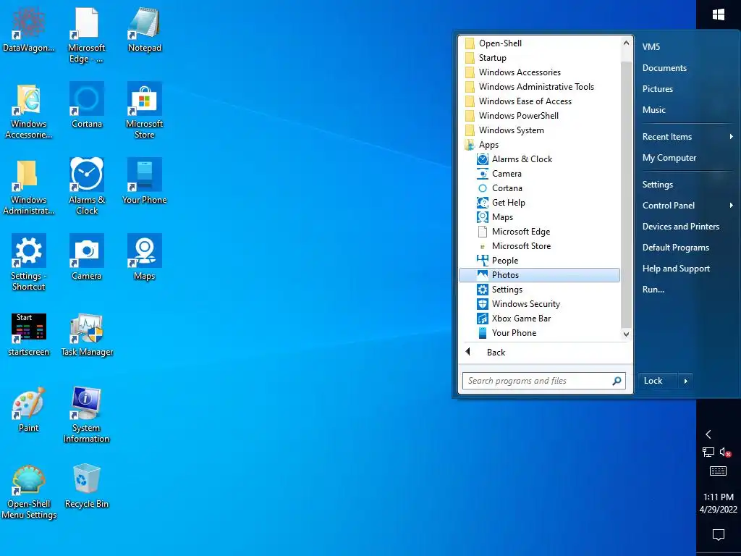Click Run... in start menu

click(x=653, y=290)
